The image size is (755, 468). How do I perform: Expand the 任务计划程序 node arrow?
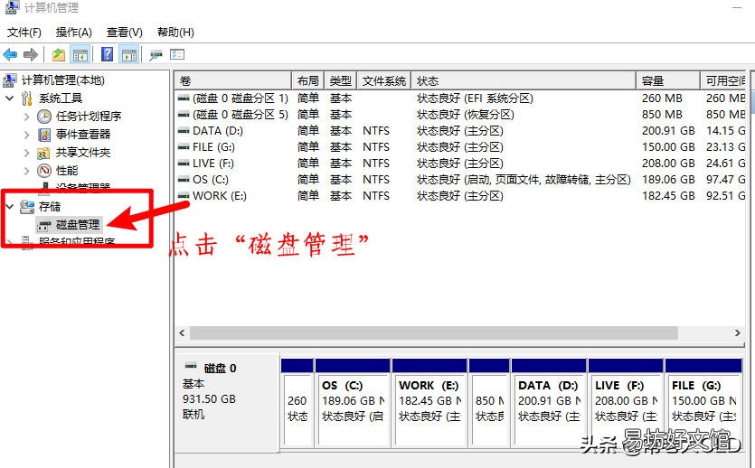point(27,117)
